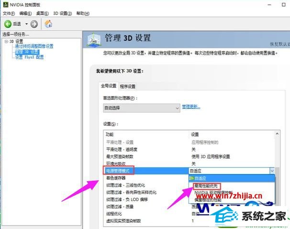Maximize the NVIDIA control panel window
The image size is (290, 229).
[284, 5]
